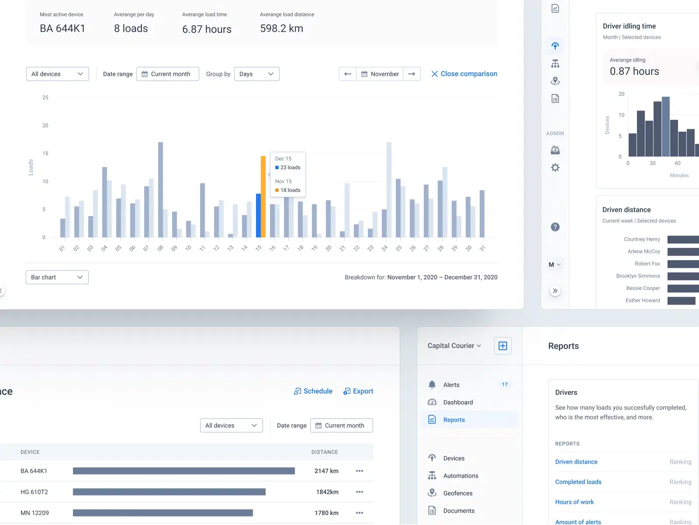Click Alerts bell icon in navigation
This screenshot has width=699, height=525.
point(432,385)
